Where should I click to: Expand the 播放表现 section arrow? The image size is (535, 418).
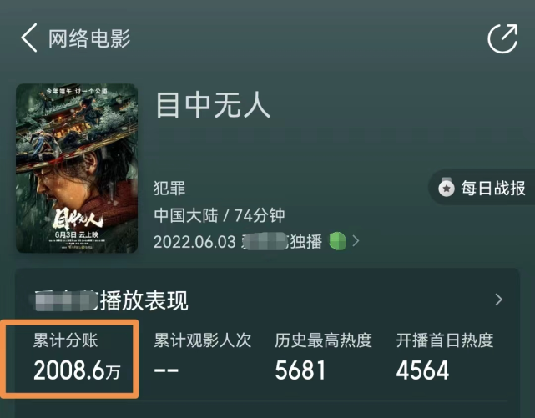(499, 300)
